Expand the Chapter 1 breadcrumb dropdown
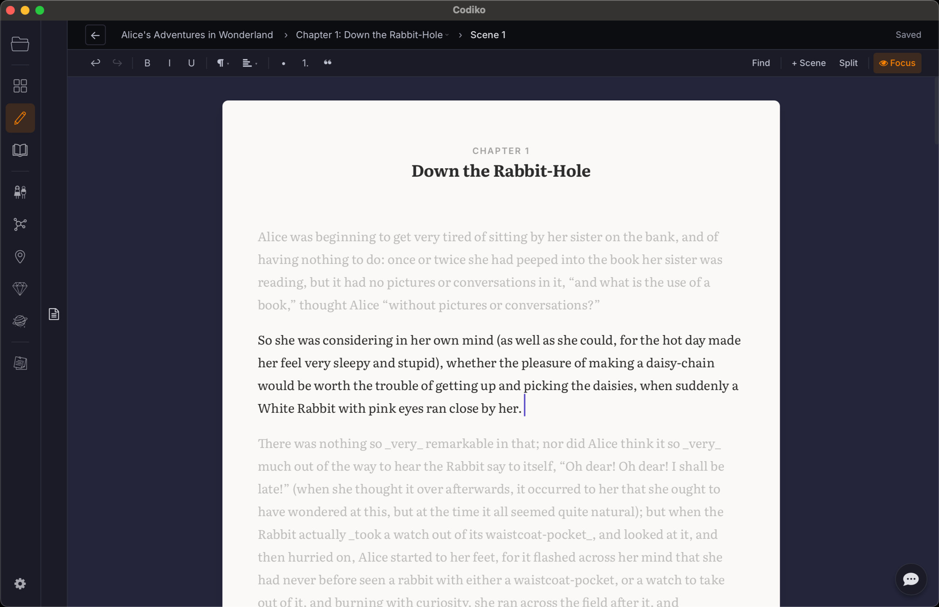This screenshot has width=939, height=607. 372,35
